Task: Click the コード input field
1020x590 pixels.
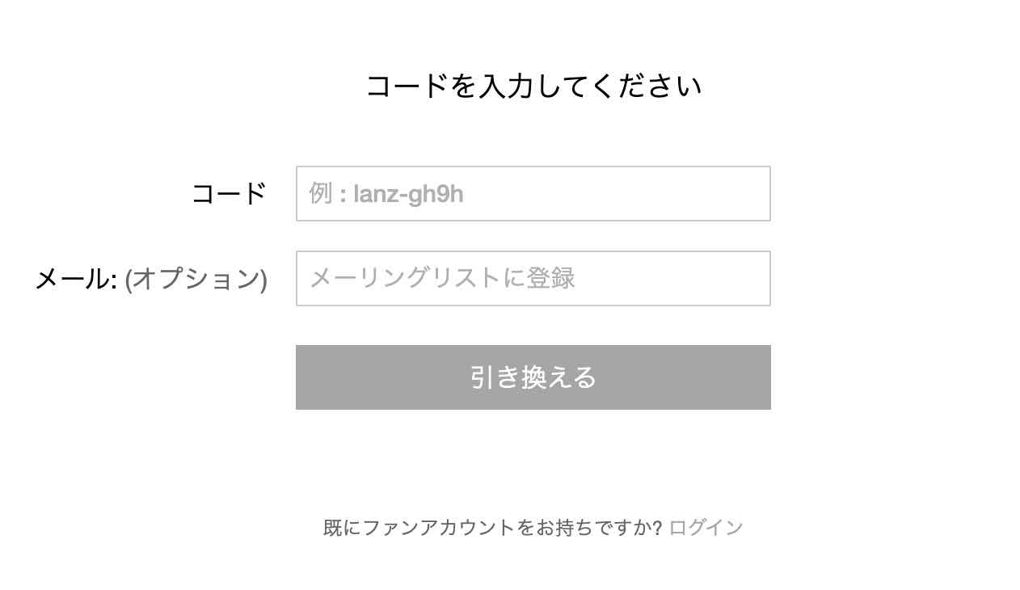Action: 533,194
